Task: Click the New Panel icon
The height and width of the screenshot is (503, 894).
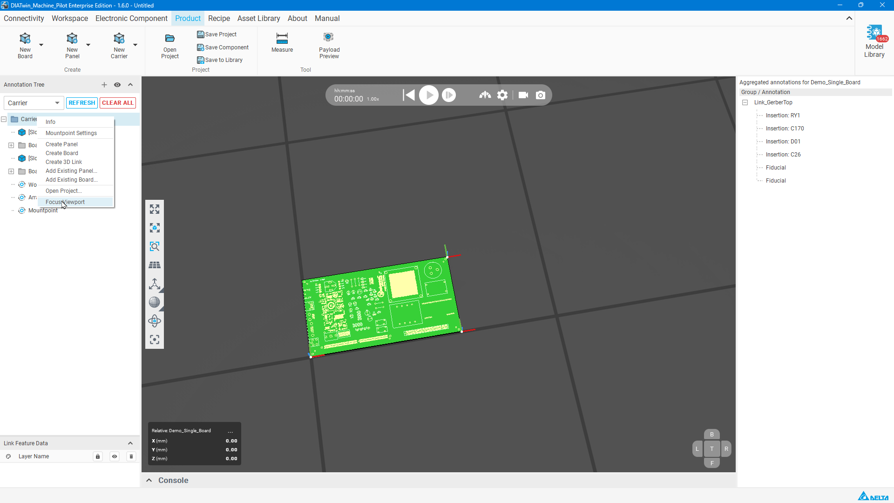Action: click(72, 45)
